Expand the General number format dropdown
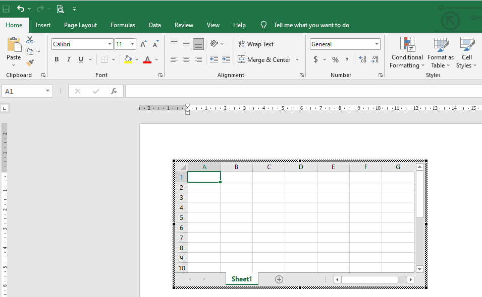This screenshot has height=297, width=482. coord(377,44)
